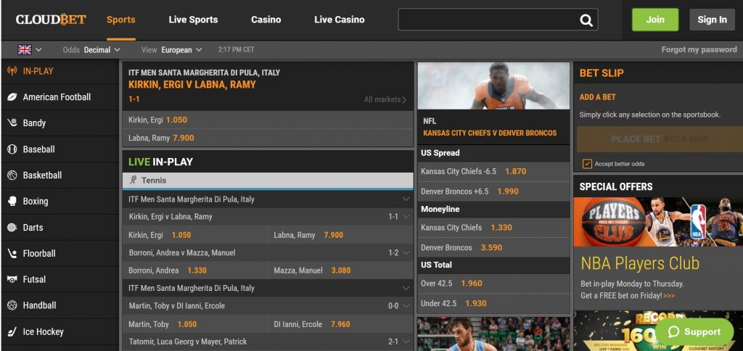Click the green Support button

point(694,331)
